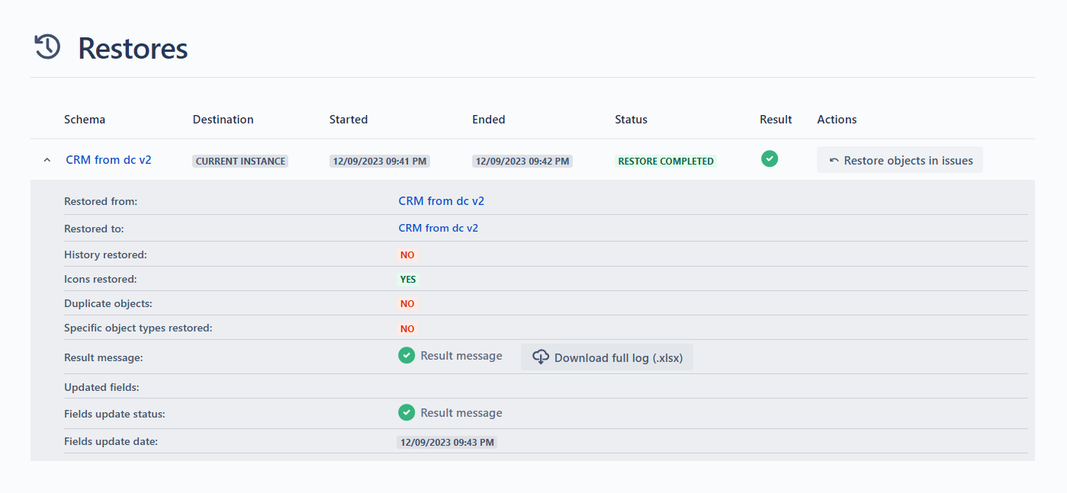Screen dimensions: 1067x493
Task: Click the undo arrow icon in Restore button
Action: pyautogui.click(x=834, y=161)
